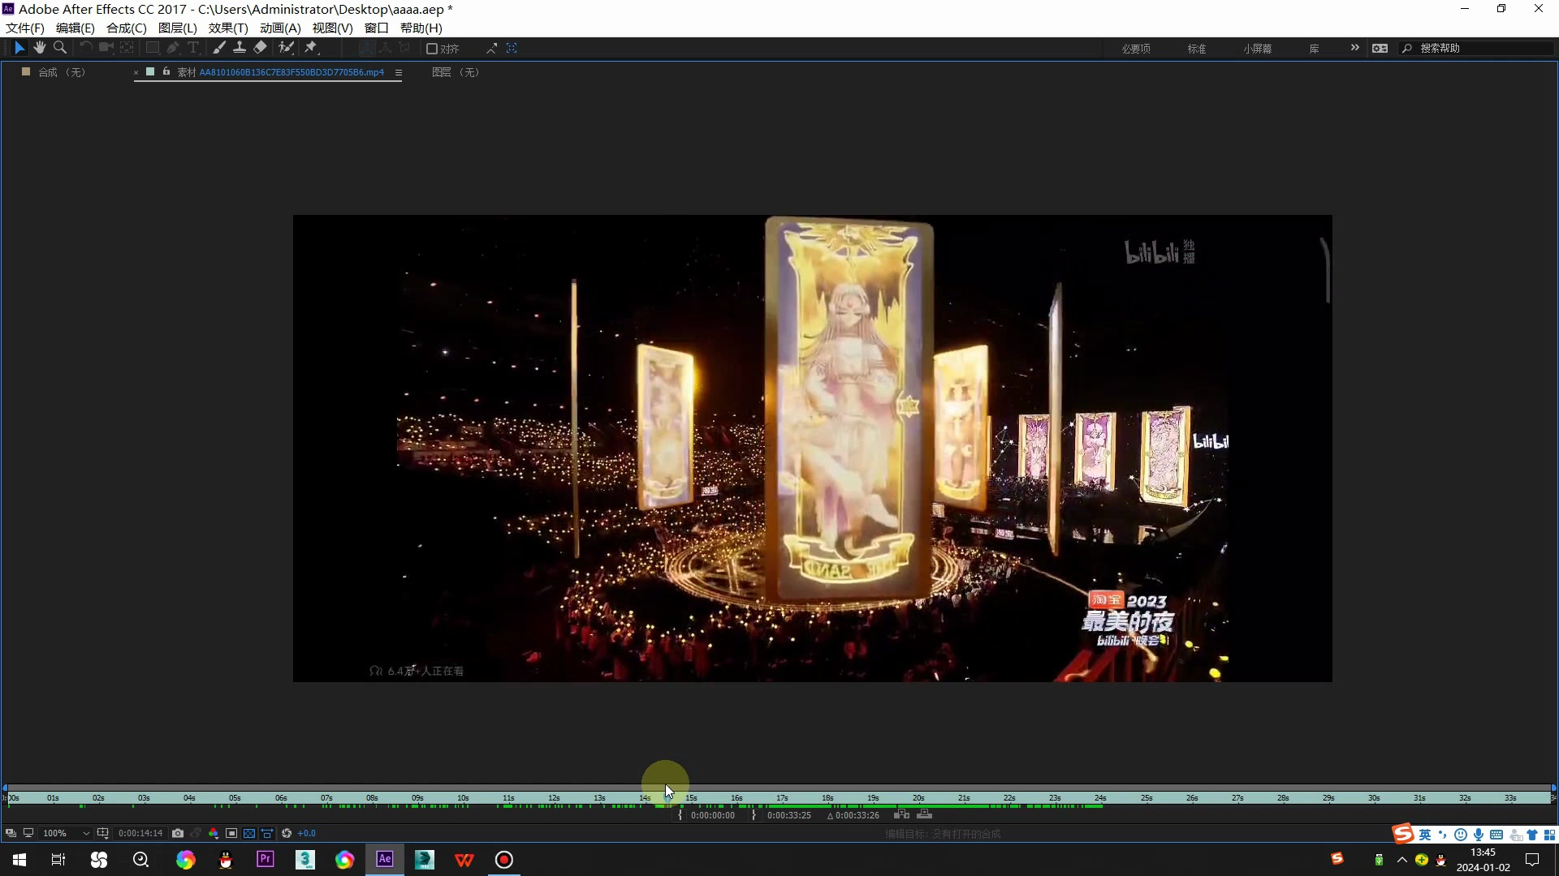This screenshot has width=1559, height=876.
Task: Toggle region of interest button
Action: pos(231,833)
